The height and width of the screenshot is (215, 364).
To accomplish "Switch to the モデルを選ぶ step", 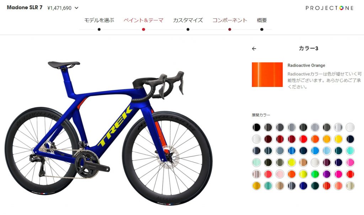I will click(x=99, y=20).
